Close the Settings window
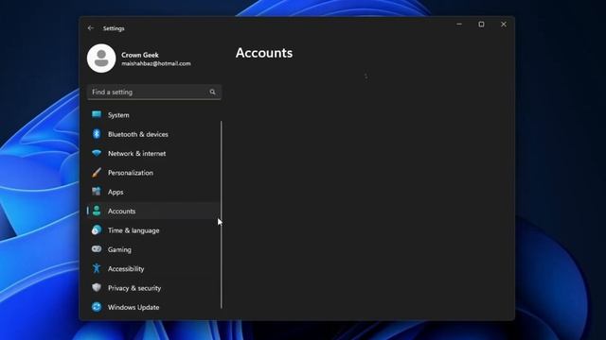This screenshot has width=606, height=340. coord(504,25)
